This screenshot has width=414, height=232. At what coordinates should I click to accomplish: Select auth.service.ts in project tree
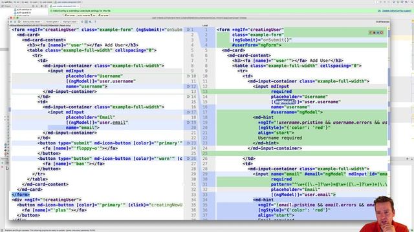click(x=23, y=10)
